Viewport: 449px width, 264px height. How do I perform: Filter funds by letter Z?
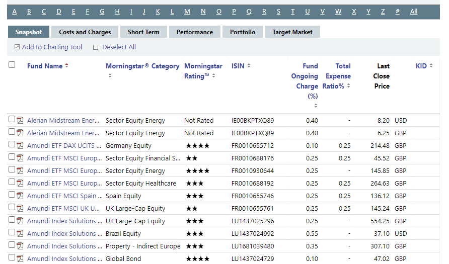pyautogui.click(x=383, y=12)
